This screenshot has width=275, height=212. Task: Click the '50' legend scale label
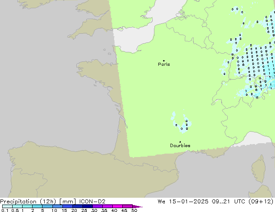click(x=134, y=210)
